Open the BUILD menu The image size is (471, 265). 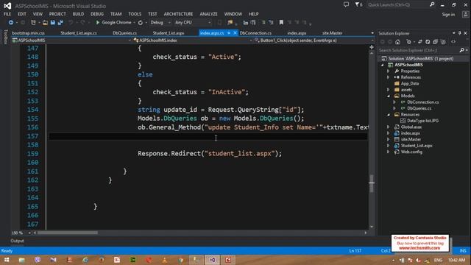(78, 14)
